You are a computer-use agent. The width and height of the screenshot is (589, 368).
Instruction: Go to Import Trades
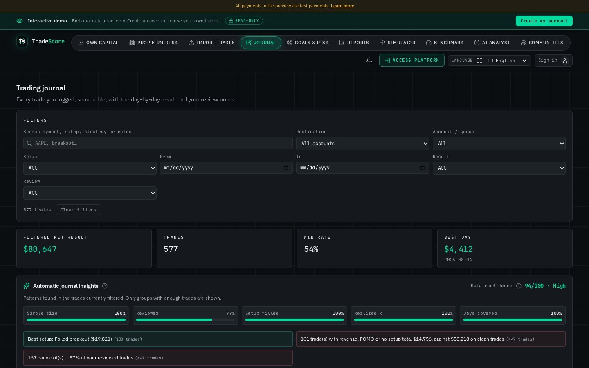[x=211, y=43]
